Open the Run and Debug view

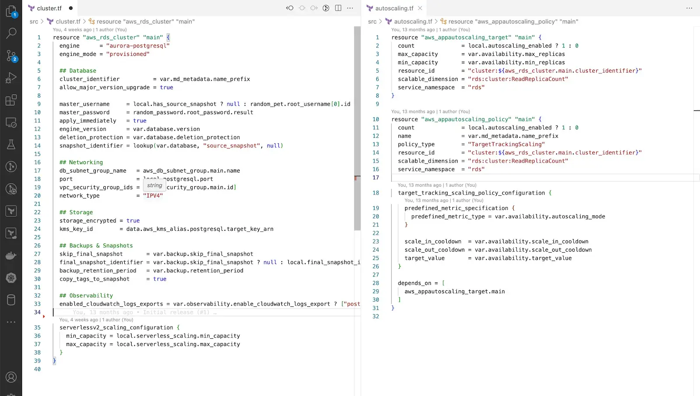tap(11, 78)
